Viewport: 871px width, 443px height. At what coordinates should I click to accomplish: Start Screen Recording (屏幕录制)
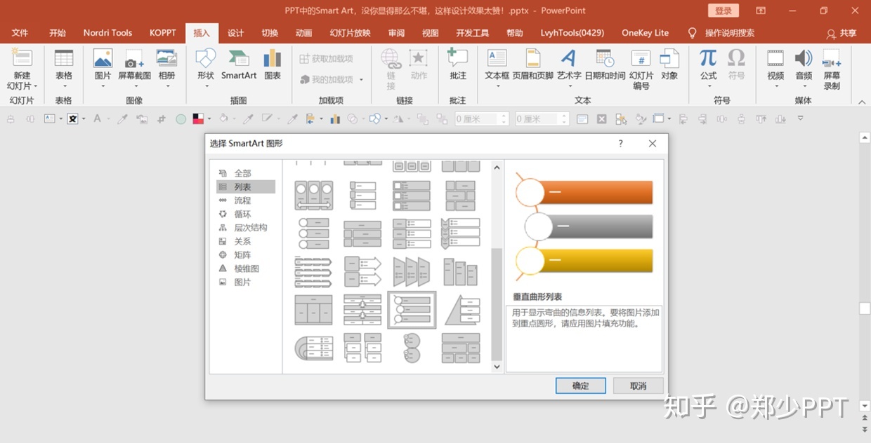pyautogui.click(x=832, y=70)
